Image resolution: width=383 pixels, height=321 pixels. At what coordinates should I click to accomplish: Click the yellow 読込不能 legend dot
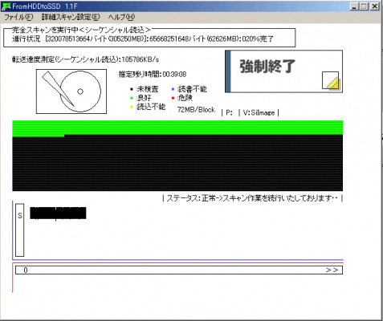click(x=132, y=107)
